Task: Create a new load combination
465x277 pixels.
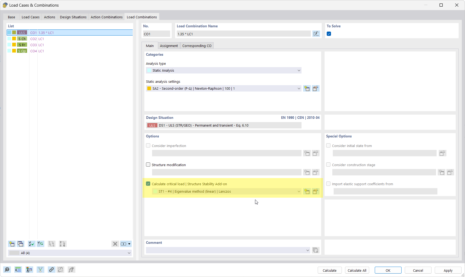Action: point(11,244)
